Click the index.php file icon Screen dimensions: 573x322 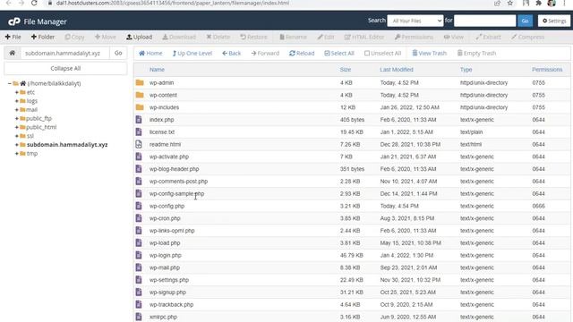(139, 119)
